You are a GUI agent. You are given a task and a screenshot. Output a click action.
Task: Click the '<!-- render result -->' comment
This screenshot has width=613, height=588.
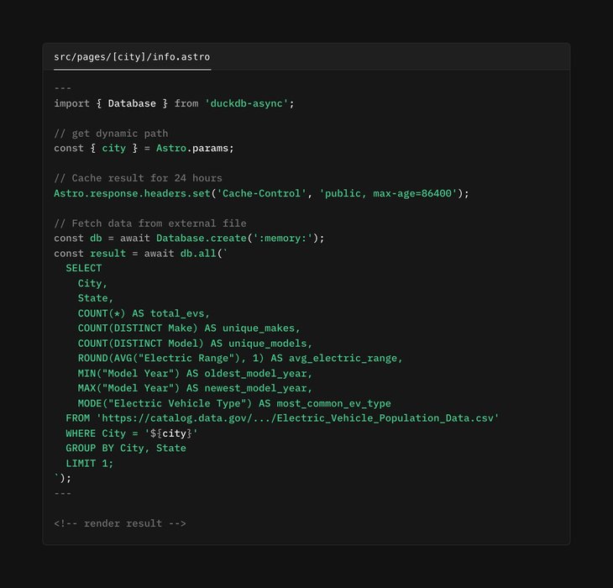pyautogui.click(x=120, y=523)
